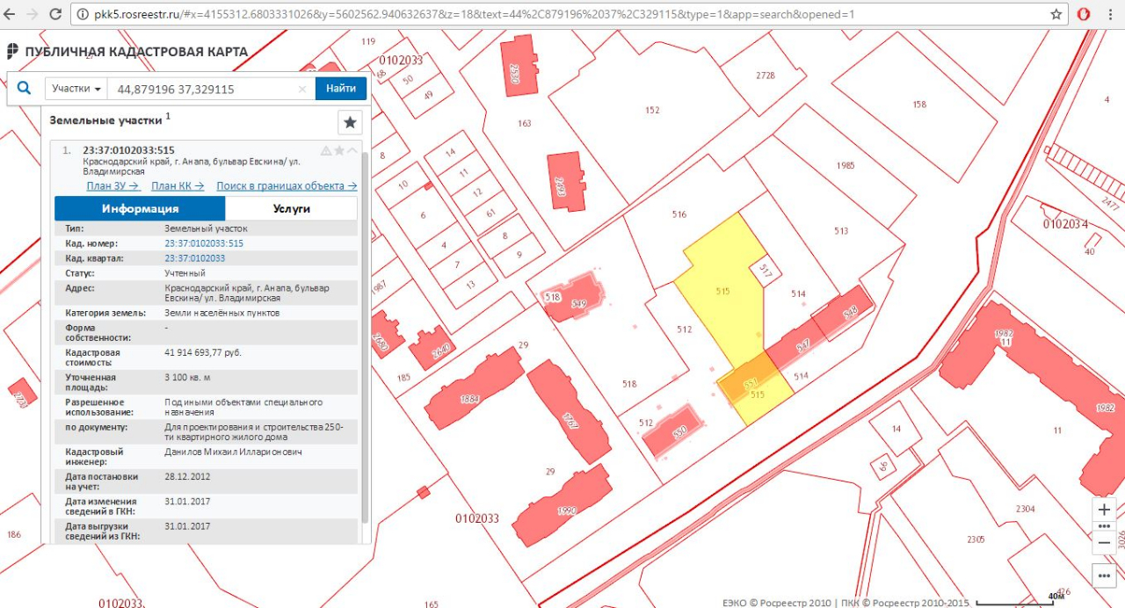
Task: Zoom out the map with minus button
Action: point(1104,542)
